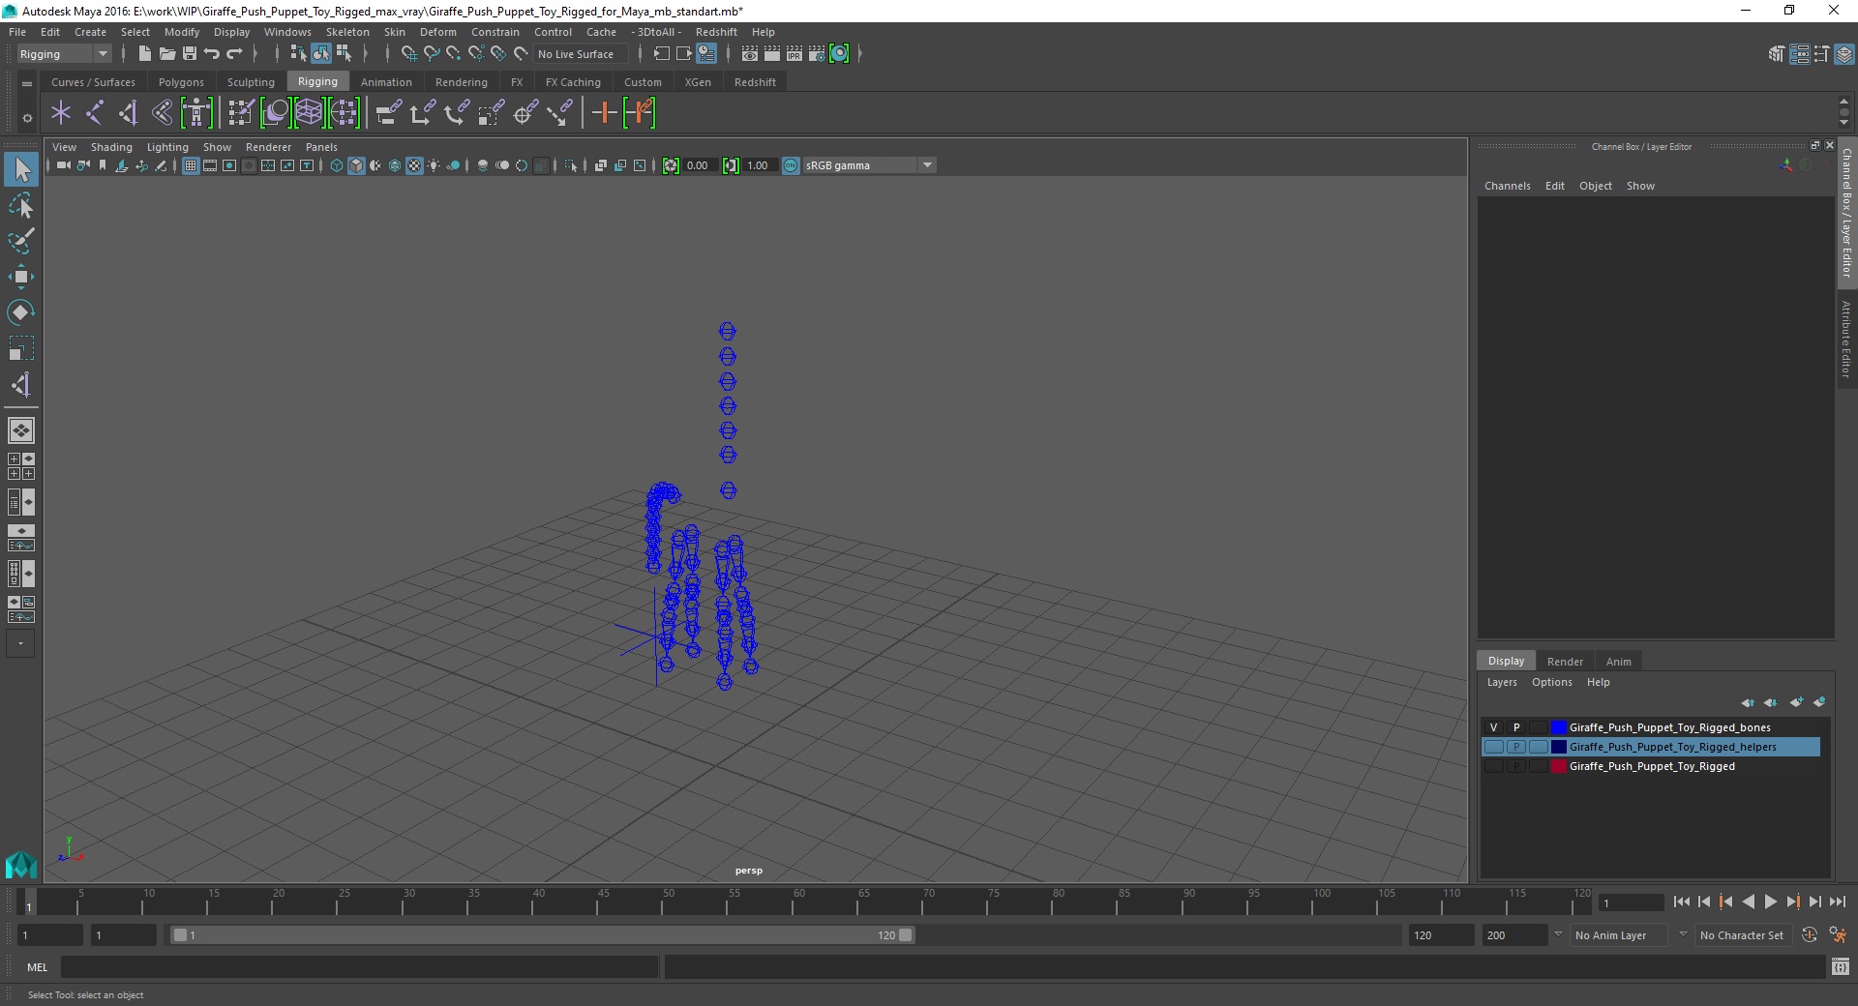
Task: Activate the Move tool in toolbox
Action: coord(21,277)
